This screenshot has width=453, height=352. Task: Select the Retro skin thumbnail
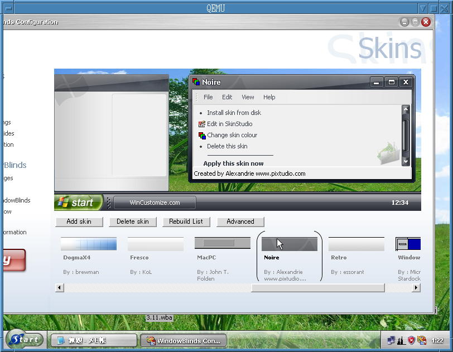point(356,244)
